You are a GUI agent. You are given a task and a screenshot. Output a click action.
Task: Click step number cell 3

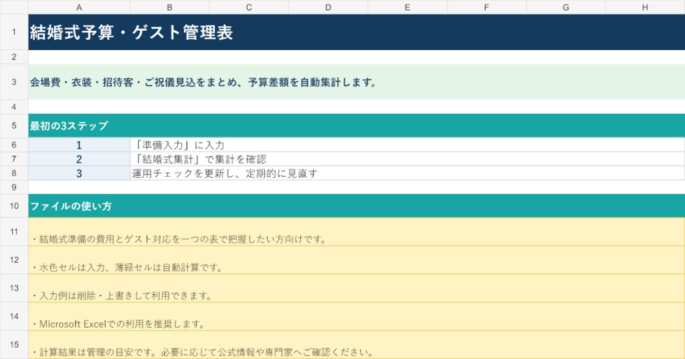[x=79, y=173]
